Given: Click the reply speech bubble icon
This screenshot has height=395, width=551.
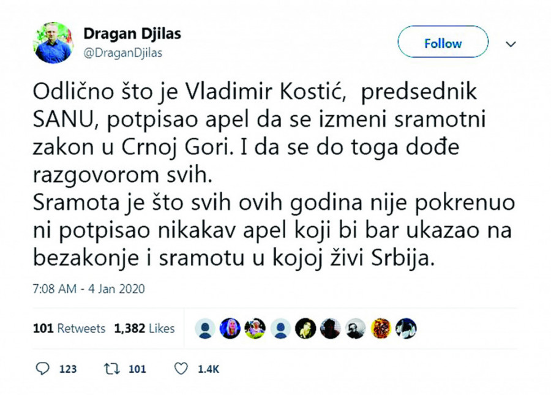Looking at the screenshot, I should pyautogui.click(x=43, y=369).
